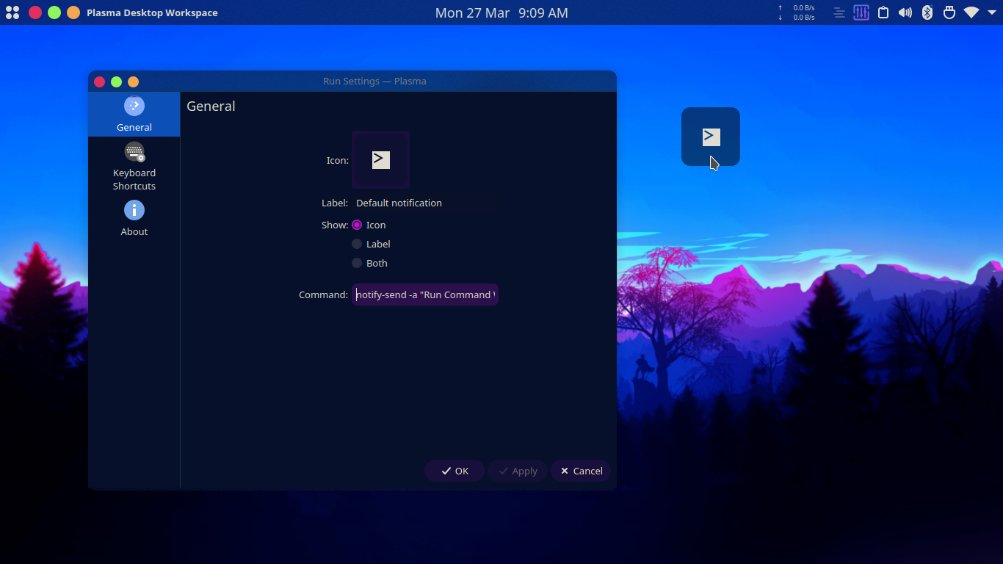This screenshot has width=1003, height=564.
Task: Open the General settings page
Action: 134,115
